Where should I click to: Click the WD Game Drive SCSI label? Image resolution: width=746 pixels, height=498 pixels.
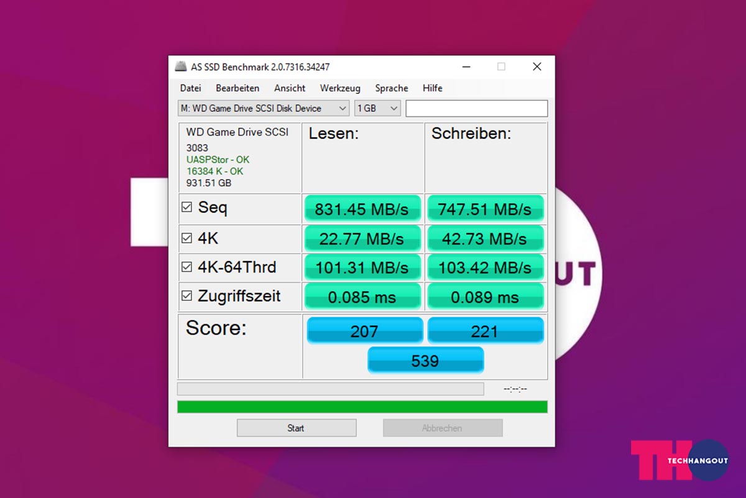click(237, 132)
